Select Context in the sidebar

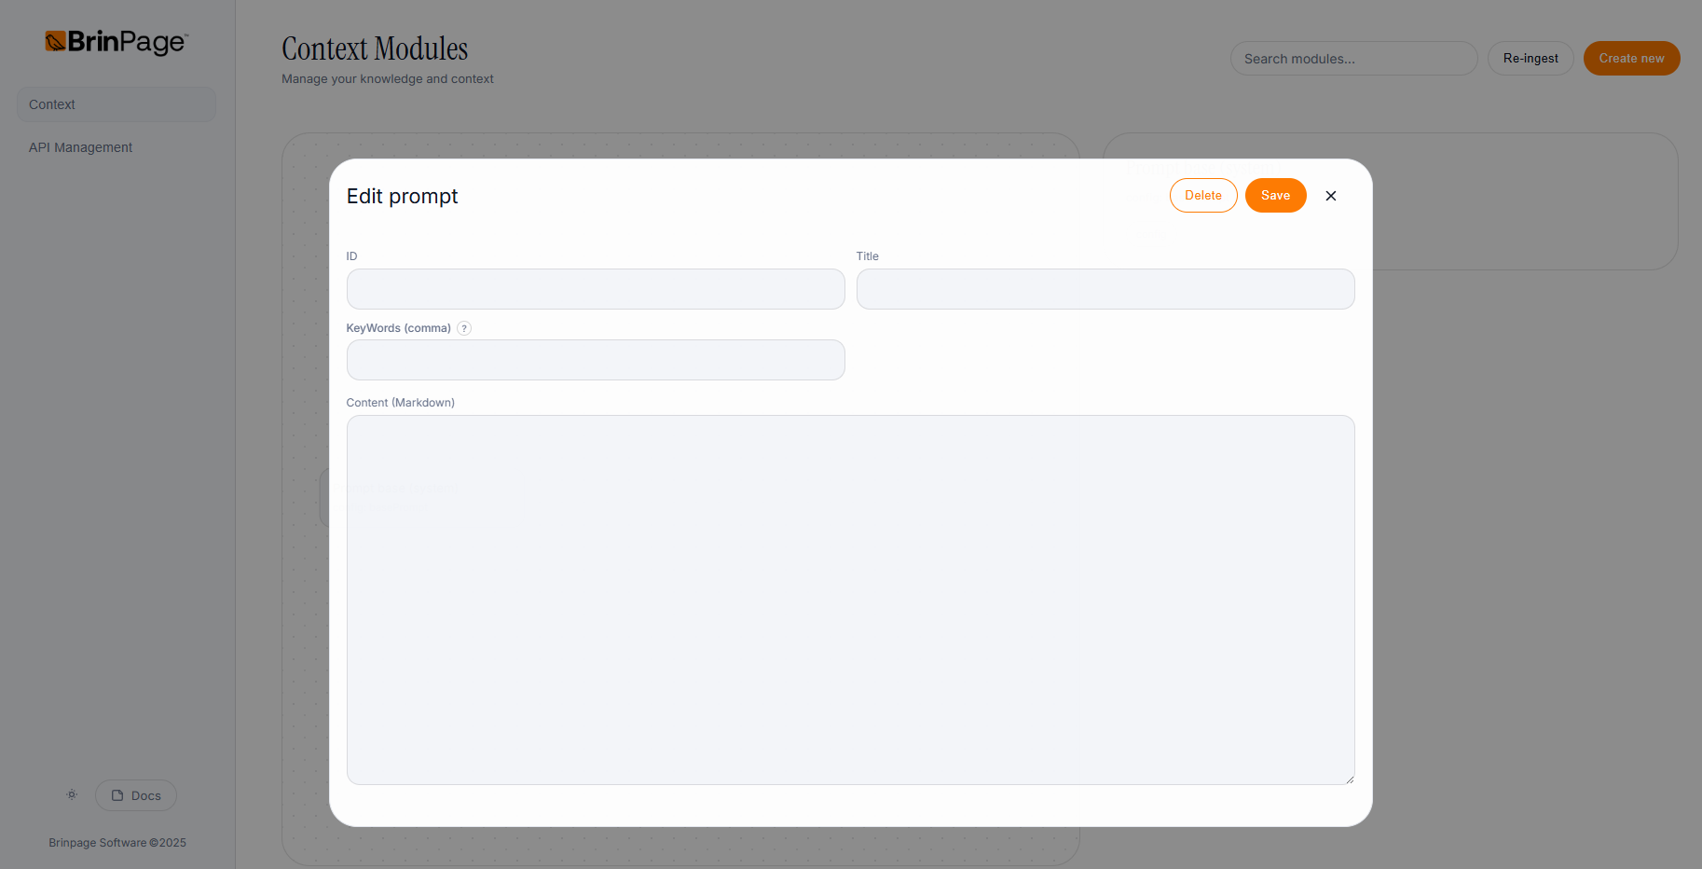click(117, 104)
